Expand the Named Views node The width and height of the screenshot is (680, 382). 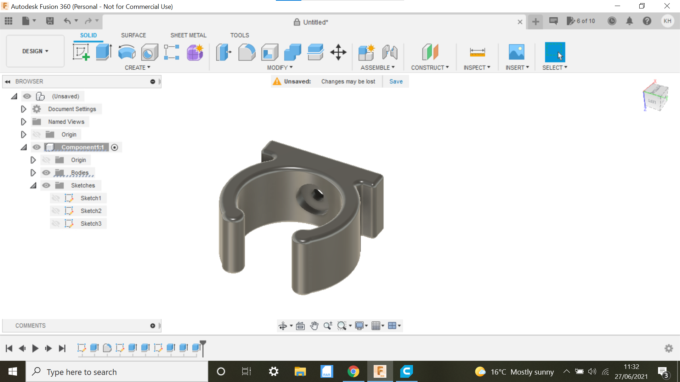pos(23,122)
